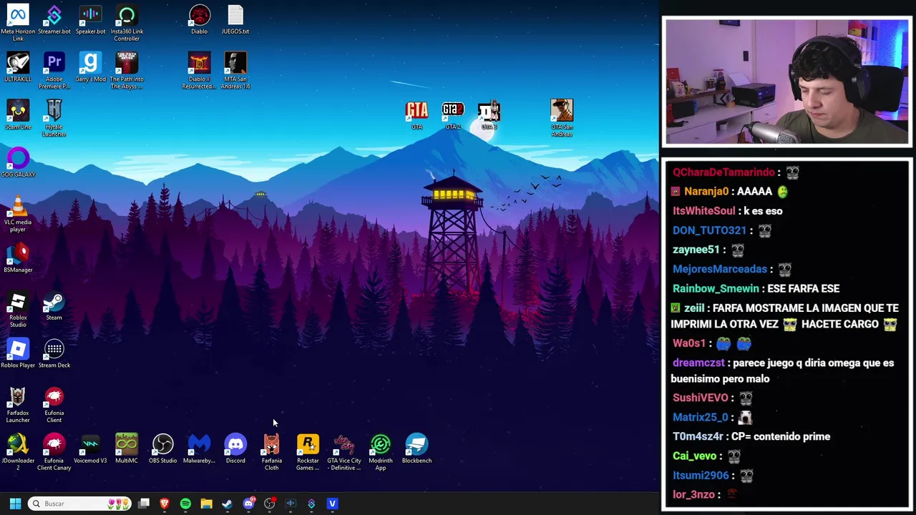Select the Farfania Cloth icon
Image resolution: width=916 pixels, height=515 pixels.
[271, 451]
